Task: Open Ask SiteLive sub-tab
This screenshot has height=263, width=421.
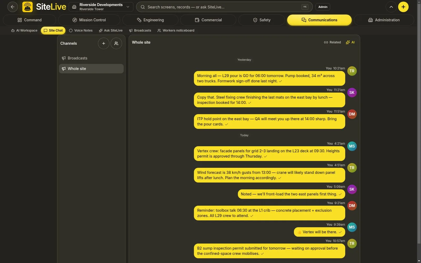Action: [111, 31]
